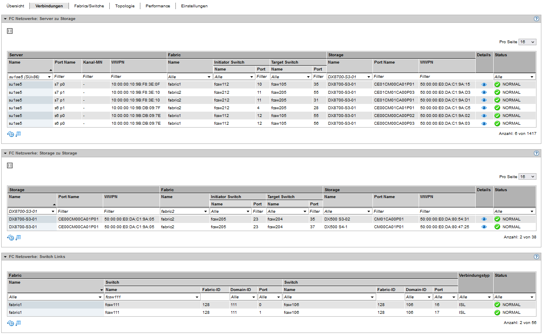Open the help icon for Switch Links panel
This screenshot has height=335, width=543.
pos(536,257)
